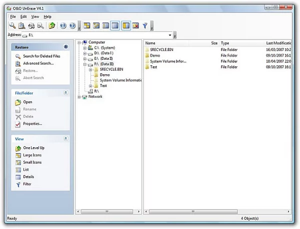Viewport: 300px width, 229px height.
Task: Click the Abort Search toolbar icon
Action: click(40, 25)
